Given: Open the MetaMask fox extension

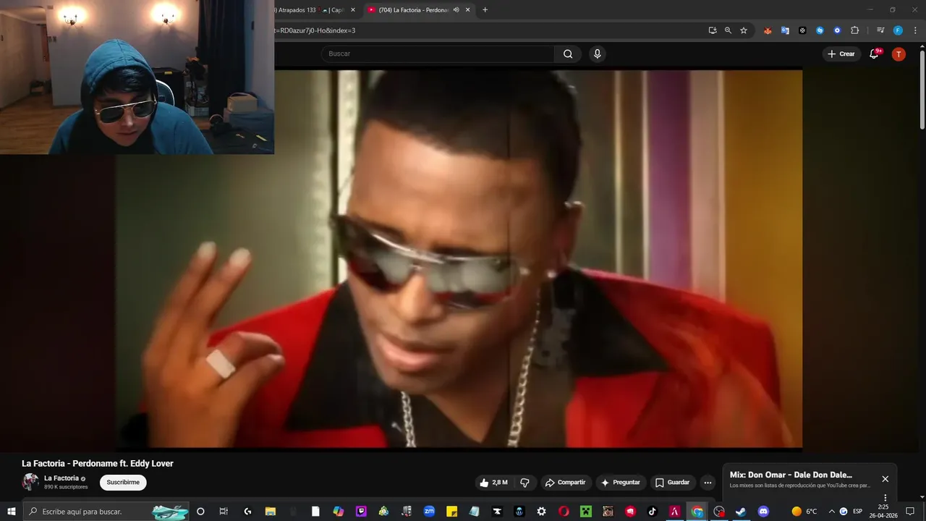Looking at the screenshot, I should tap(768, 30).
